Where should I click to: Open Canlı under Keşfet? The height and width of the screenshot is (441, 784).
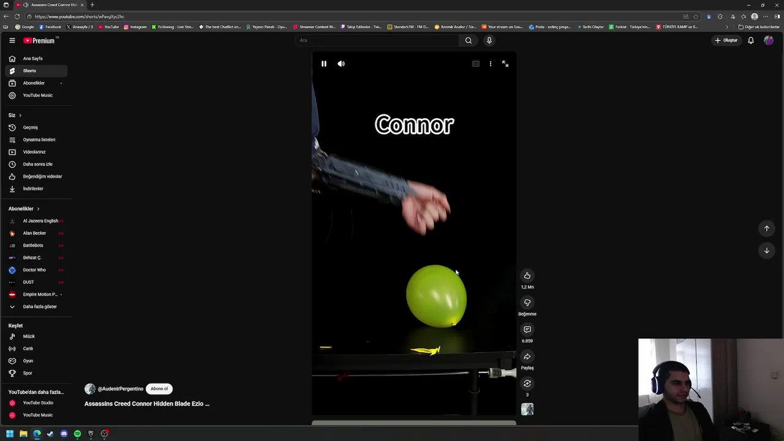point(37,349)
